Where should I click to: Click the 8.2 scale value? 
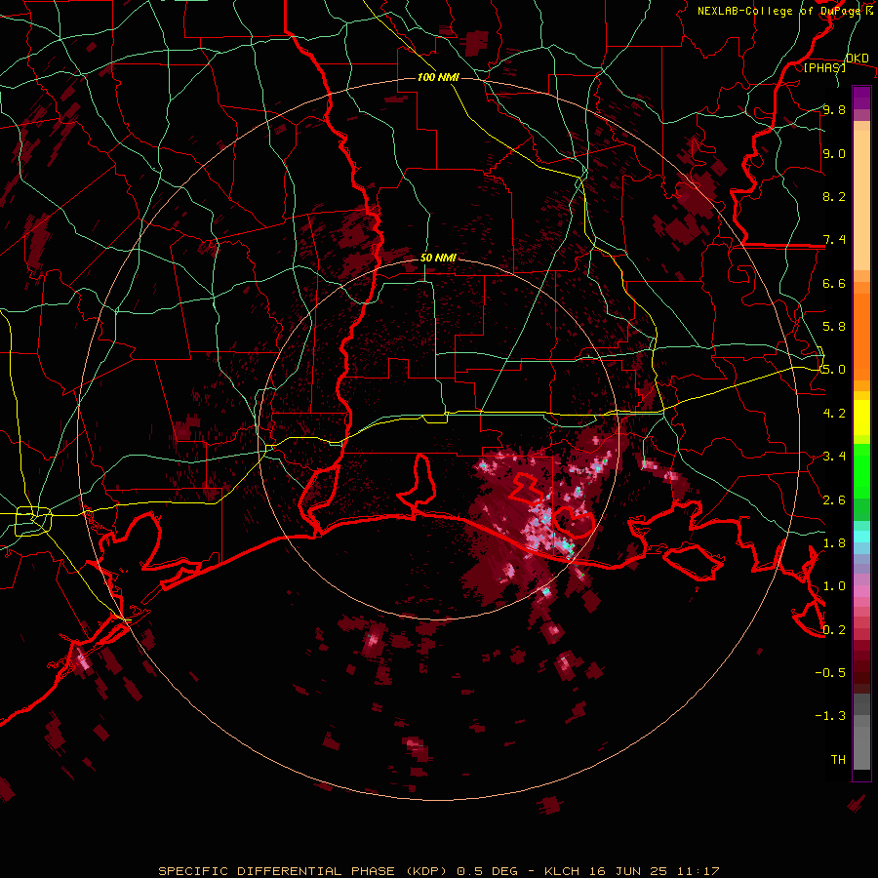834,196
